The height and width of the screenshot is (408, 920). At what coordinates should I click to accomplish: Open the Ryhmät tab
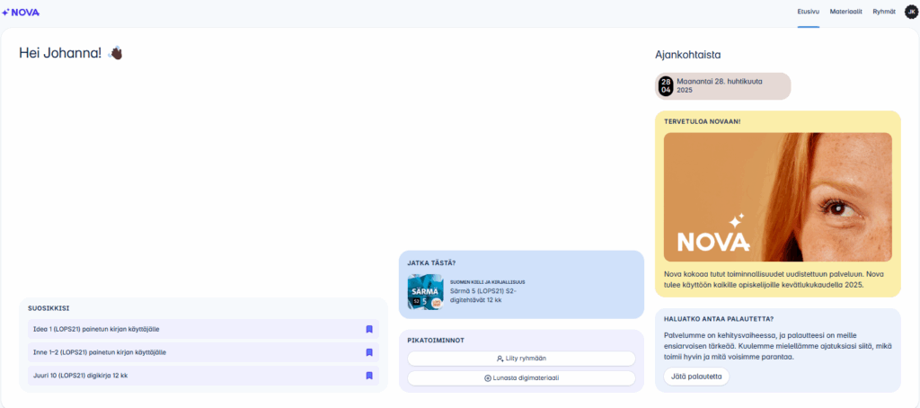pos(884,12)
